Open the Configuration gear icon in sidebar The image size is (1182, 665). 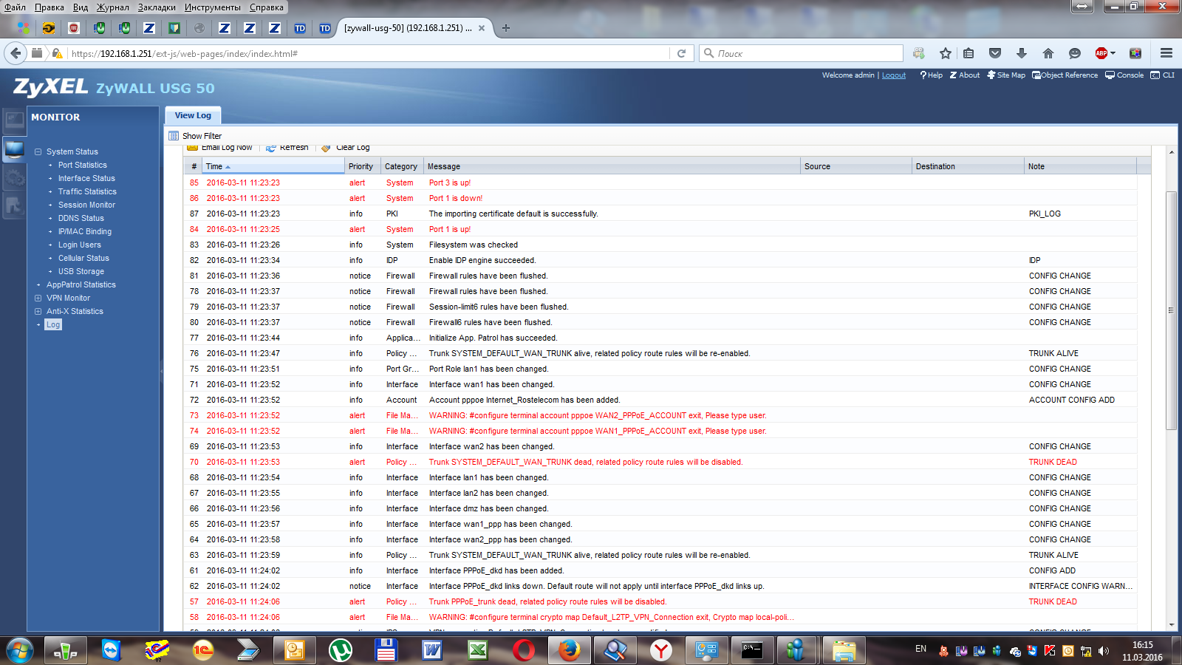click(14, 178)
